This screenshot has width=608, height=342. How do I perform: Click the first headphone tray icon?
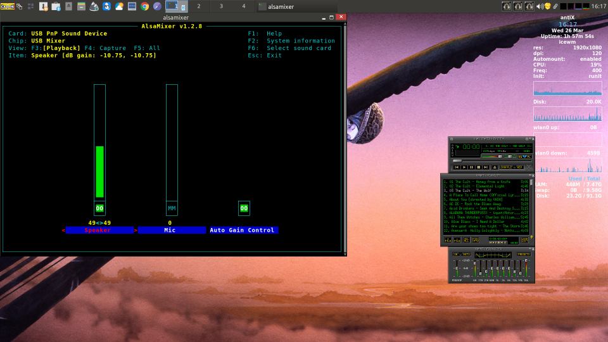(x=507, y=6)
